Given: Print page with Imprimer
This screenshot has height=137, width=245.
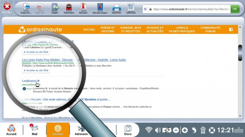Looking at the screenshot, I should coord(116,9).
